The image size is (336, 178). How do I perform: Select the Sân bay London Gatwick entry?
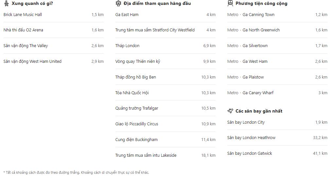coord(277,153)
